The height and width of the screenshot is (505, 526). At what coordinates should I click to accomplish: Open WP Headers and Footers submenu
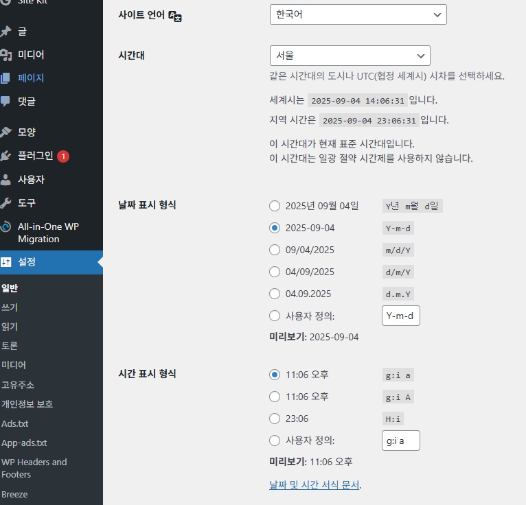click(34, 469)
